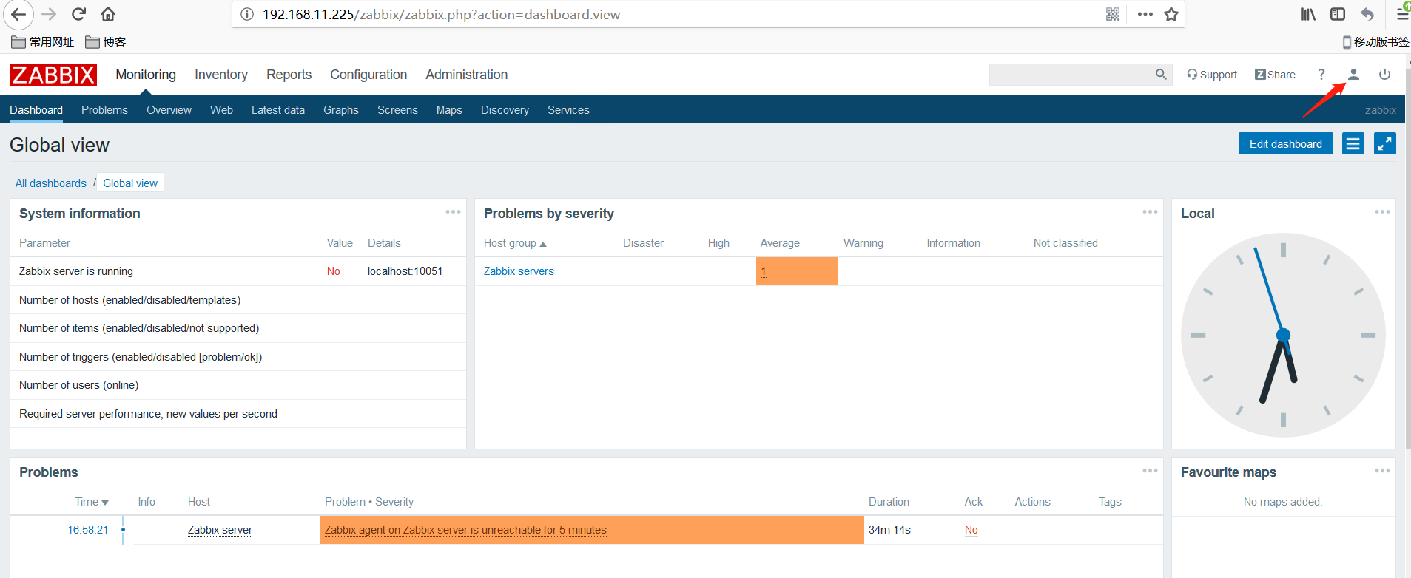The image size is (1411, 578).
Task: Open the browser library icon
Action: point(1308,14)
